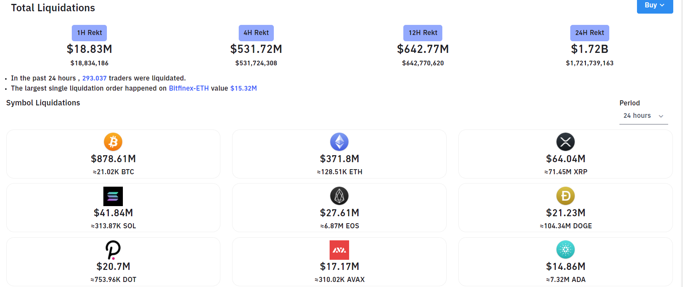Click the Symbol Liquidations heading
The width and height of the screenshot is (683, 287).
point(43,103)
